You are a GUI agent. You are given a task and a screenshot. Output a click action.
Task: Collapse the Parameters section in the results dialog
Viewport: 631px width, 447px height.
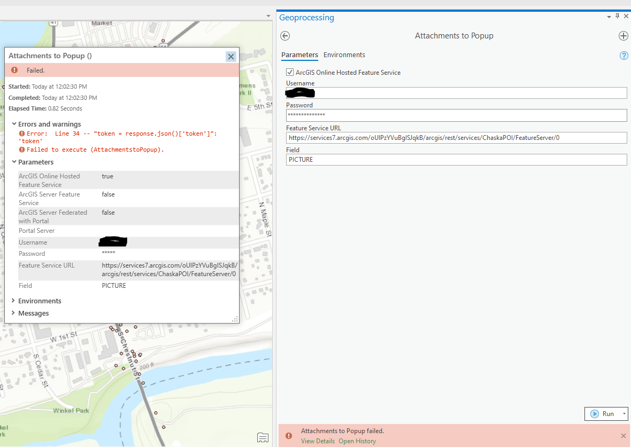pyautogui.click(x=13, y=162)
